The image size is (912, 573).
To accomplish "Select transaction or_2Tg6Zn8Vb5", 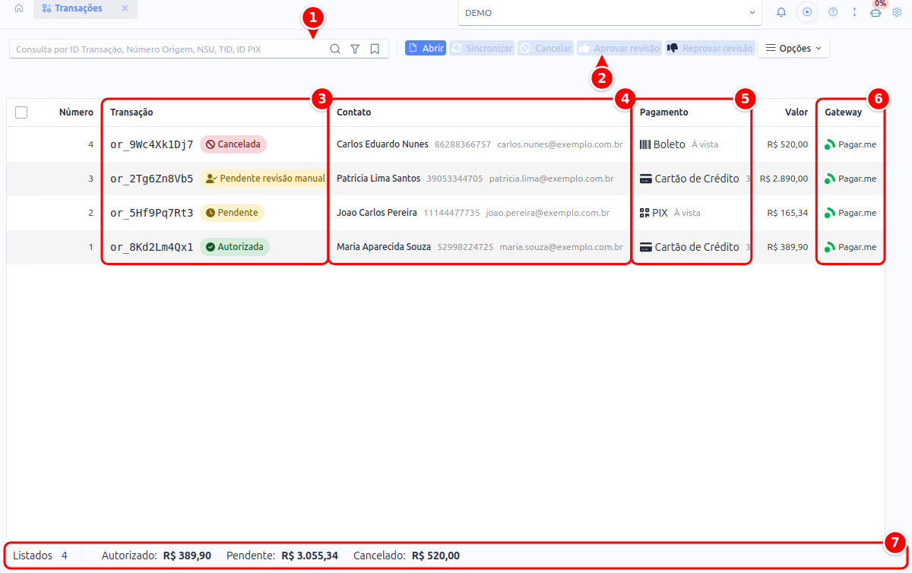I will 151,179.
